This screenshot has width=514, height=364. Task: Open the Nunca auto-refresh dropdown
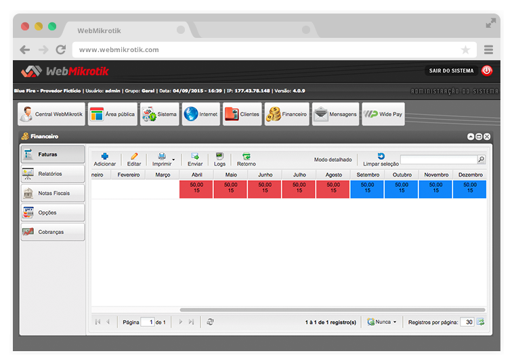[382, 322]
